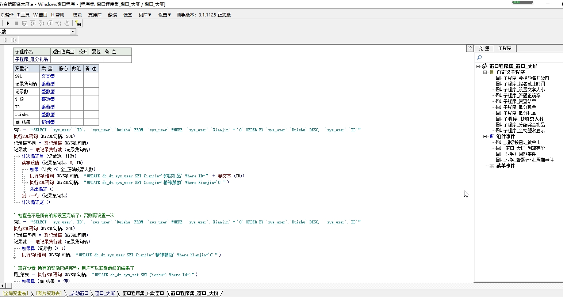Toggle the breakpoint hand icon
The width and height of the screenshot is (563, 298).
tap(67, 23)
